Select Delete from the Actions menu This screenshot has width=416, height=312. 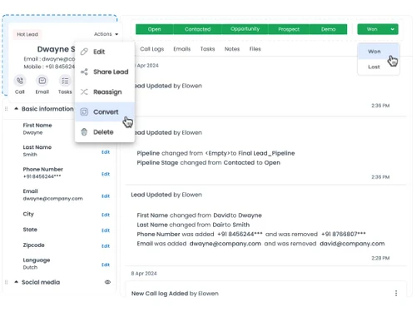(105, 132)
